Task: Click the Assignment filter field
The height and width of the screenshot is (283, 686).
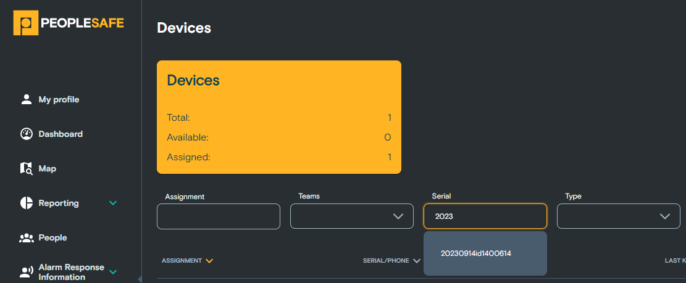Action: coord(219,216)
